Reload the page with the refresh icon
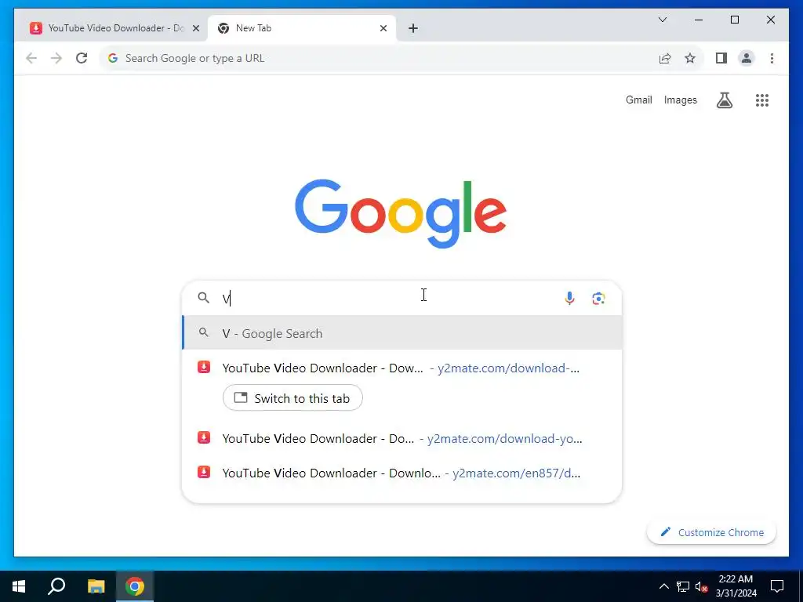 coord(82,58)
